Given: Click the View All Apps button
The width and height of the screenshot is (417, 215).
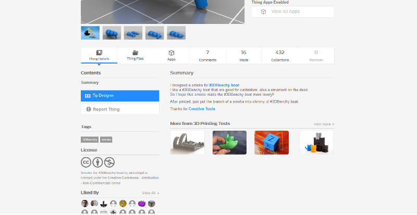Looking at the screenshot, I should point(292,11).
